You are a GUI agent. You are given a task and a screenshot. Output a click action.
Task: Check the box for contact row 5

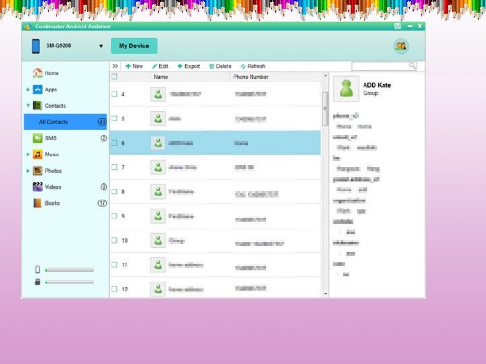point(114,118)
